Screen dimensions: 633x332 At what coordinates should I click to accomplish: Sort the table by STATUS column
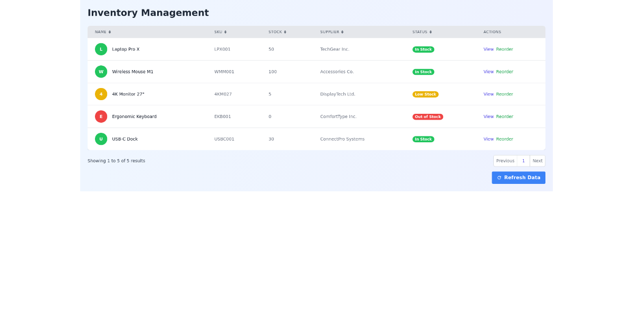click(x=422, y=32)
